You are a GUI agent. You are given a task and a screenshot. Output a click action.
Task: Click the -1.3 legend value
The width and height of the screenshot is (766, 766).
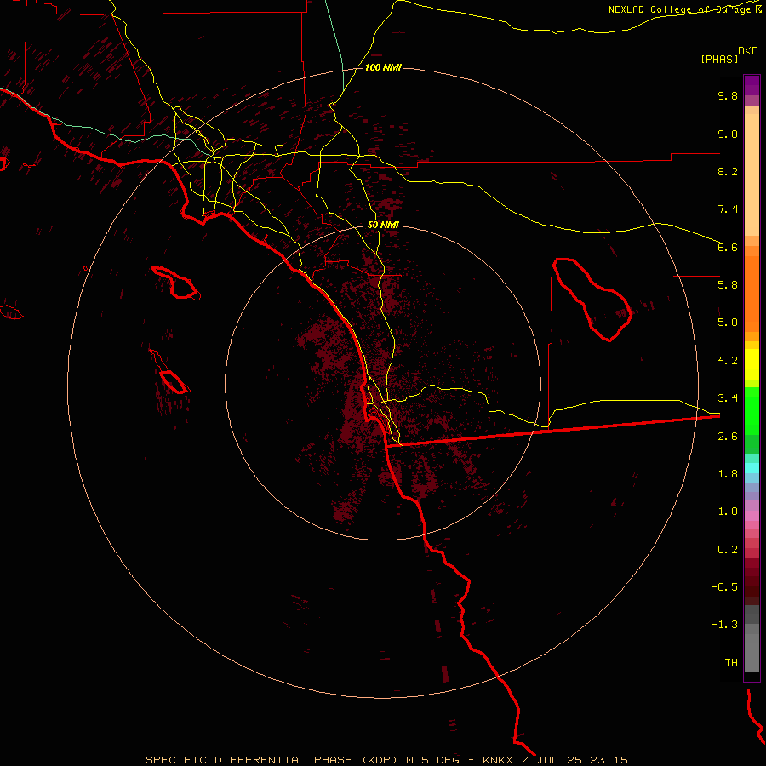[x=724, y=625]
